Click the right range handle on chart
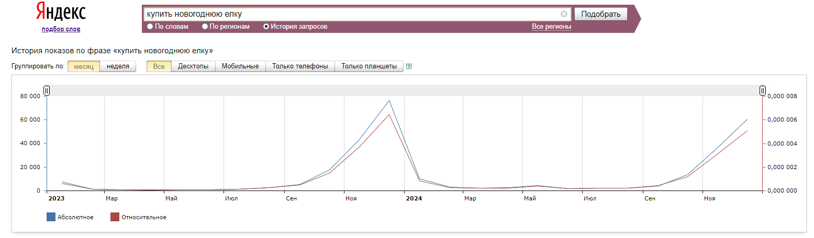814x238 pixels. tap(763, 91)
